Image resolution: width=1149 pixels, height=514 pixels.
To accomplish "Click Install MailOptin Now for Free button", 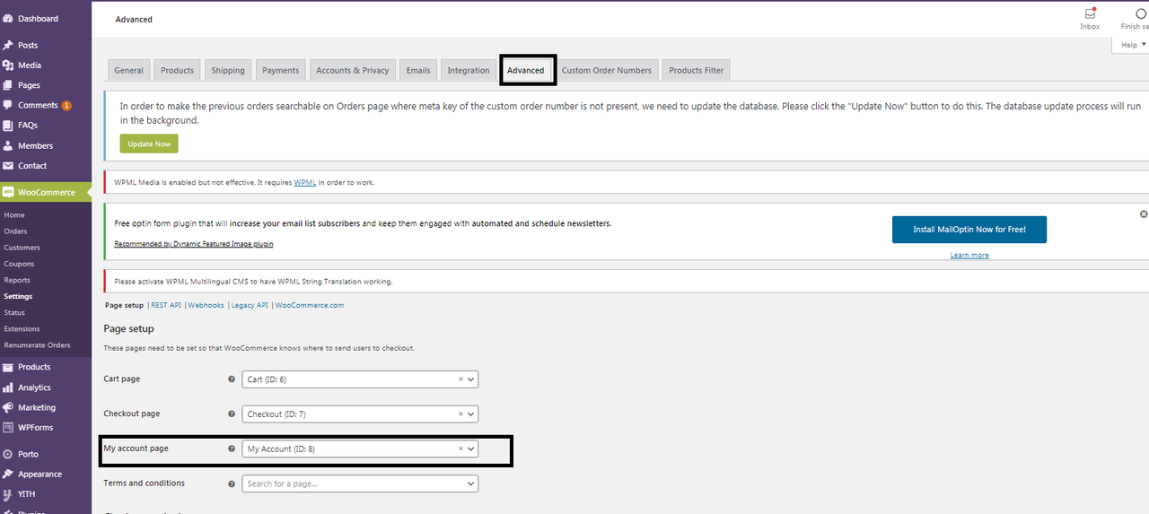I will (969, 230).
